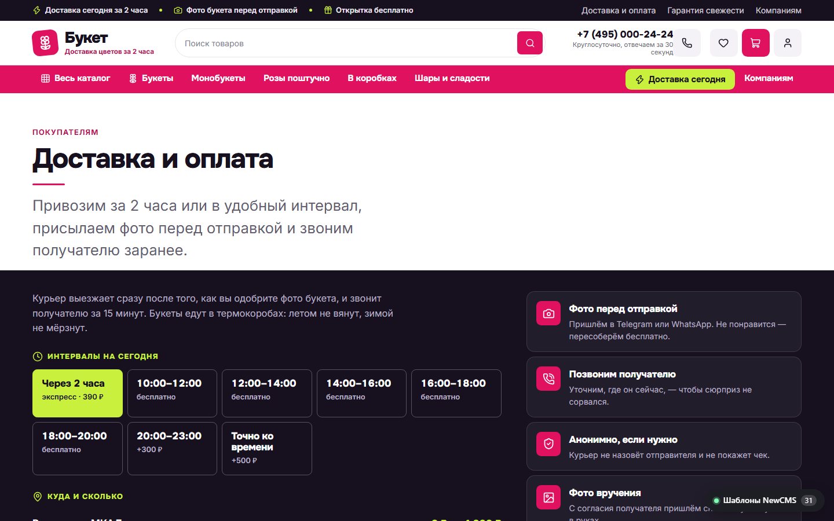Select the 20:00–23:00 interval for +300 ₽
This screenshot has height=521, width=834.
tap(172, 449)
